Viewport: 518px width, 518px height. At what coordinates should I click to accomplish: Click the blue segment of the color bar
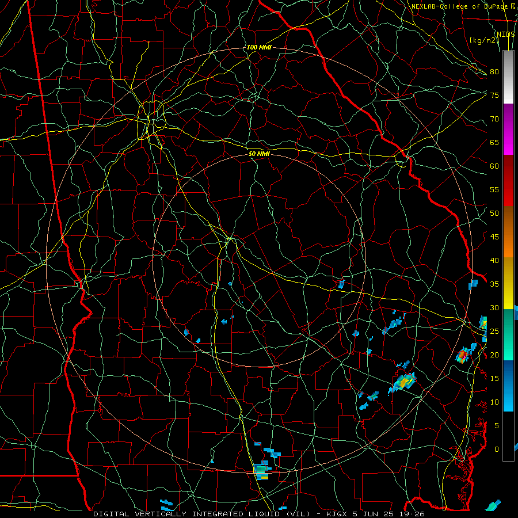click(508, 386)
